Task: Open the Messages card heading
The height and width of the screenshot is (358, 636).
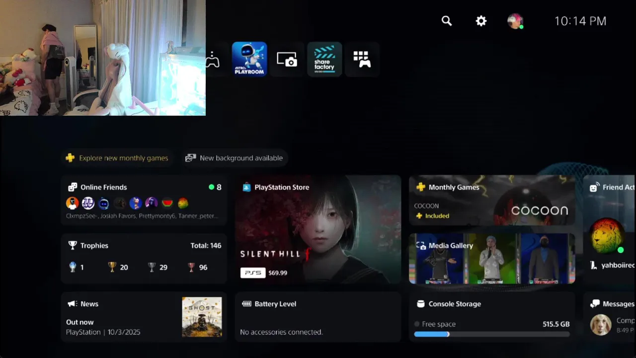Action: click(x=619, y=303)
